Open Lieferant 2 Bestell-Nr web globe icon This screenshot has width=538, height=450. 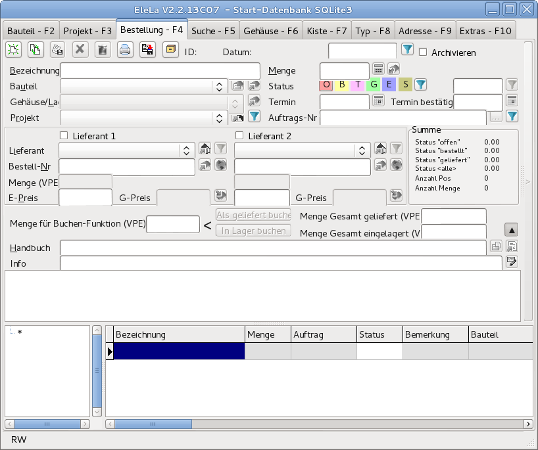[397, 165]
